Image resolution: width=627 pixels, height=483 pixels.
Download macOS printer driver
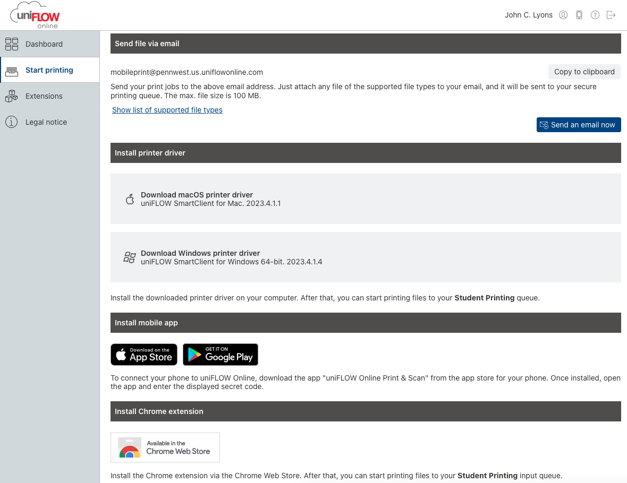tap(366, 199)
